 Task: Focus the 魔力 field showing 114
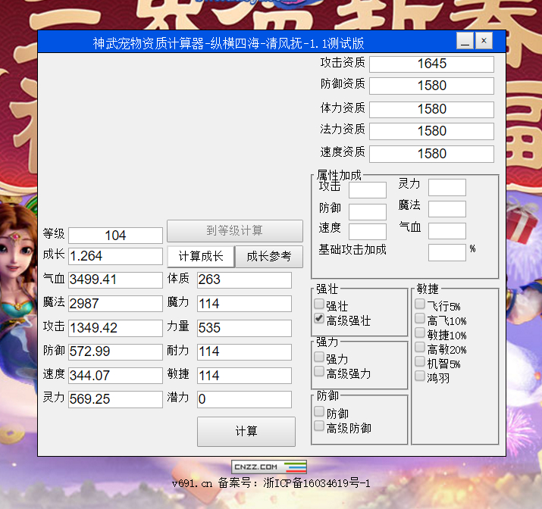click(244, 304)
